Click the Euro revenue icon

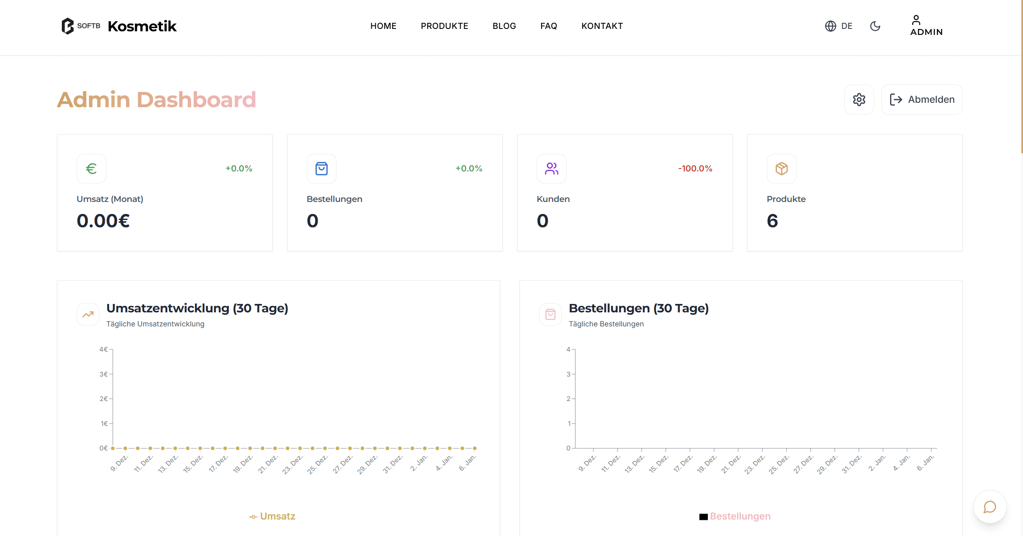click(x=92, y=169)
